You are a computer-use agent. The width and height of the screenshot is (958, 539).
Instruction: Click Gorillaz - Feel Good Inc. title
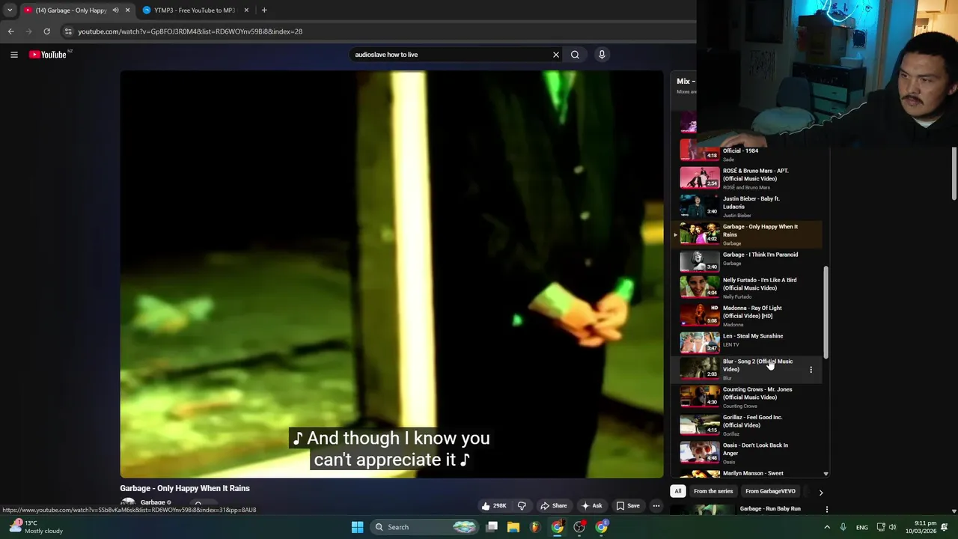pos(752,421)
